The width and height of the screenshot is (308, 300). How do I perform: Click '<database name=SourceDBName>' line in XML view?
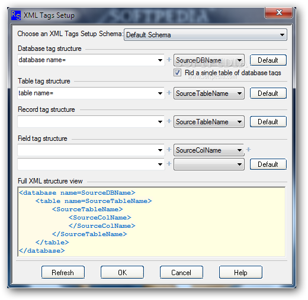click(x=77, y=193)
